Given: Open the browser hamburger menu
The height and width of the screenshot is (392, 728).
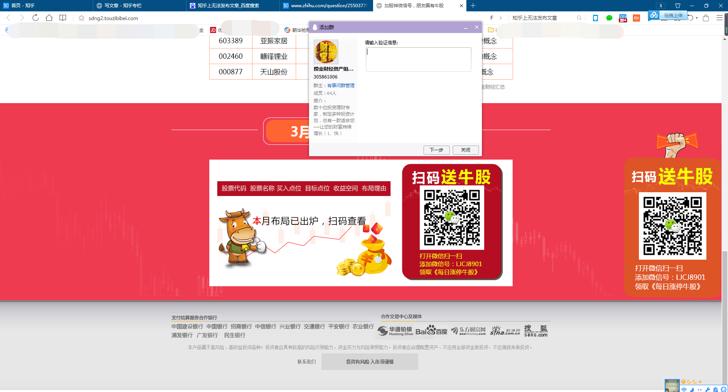Looking at the screenshot, I should click(719, 18).
